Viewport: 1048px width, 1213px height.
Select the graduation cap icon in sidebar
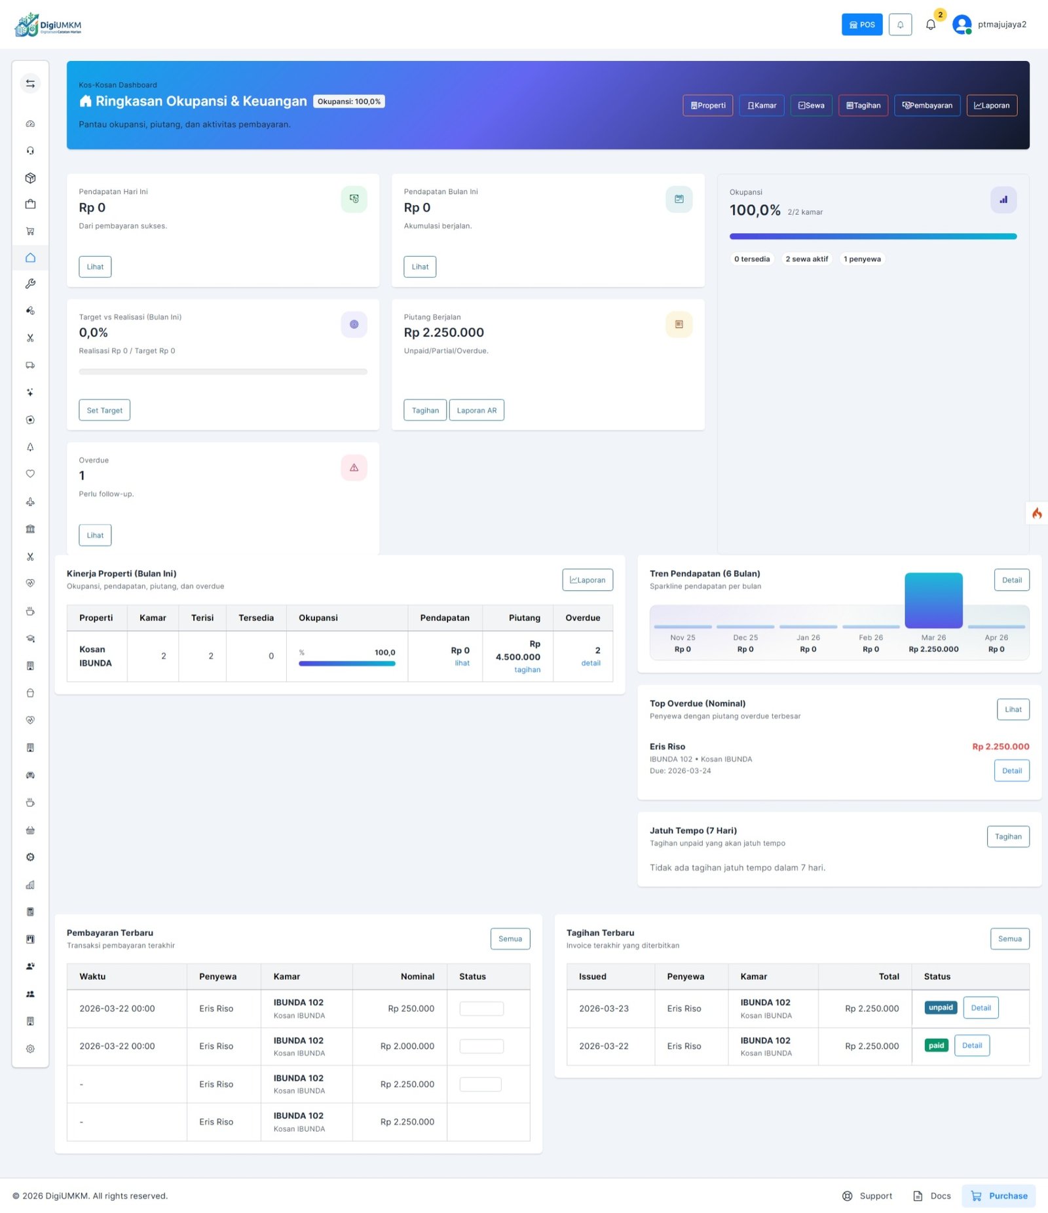click(30, 639)
